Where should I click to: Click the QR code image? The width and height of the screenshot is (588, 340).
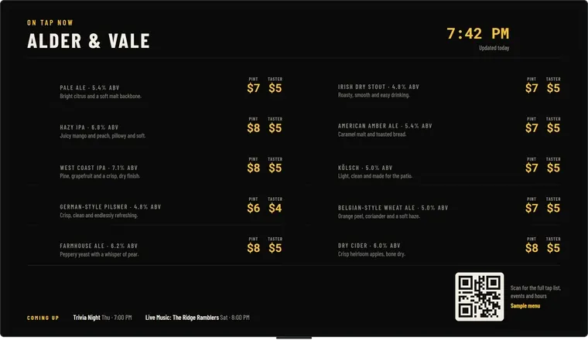pos(479,297)
